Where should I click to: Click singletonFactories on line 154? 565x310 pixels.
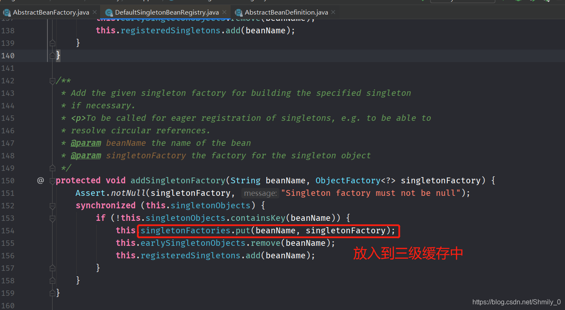[x=186, y=230]
